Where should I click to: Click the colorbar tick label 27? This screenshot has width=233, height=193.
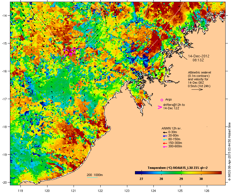[141, 179]
